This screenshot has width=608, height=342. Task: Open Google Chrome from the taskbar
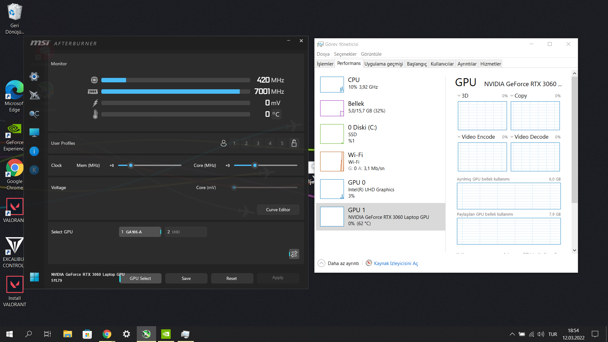tap(107, 334)
